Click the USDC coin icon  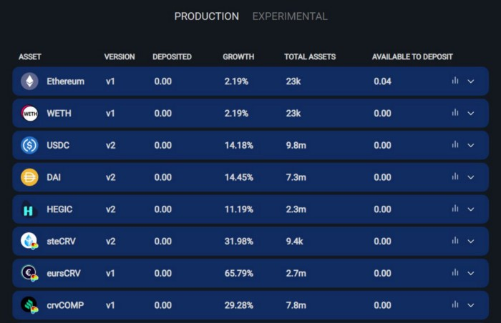pyautogui.click(x=29, y=145)
